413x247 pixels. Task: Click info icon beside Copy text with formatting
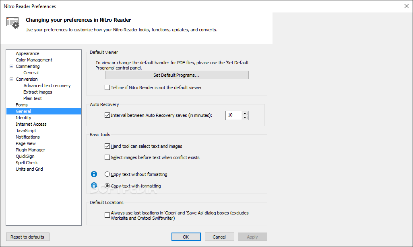point(94,186)
